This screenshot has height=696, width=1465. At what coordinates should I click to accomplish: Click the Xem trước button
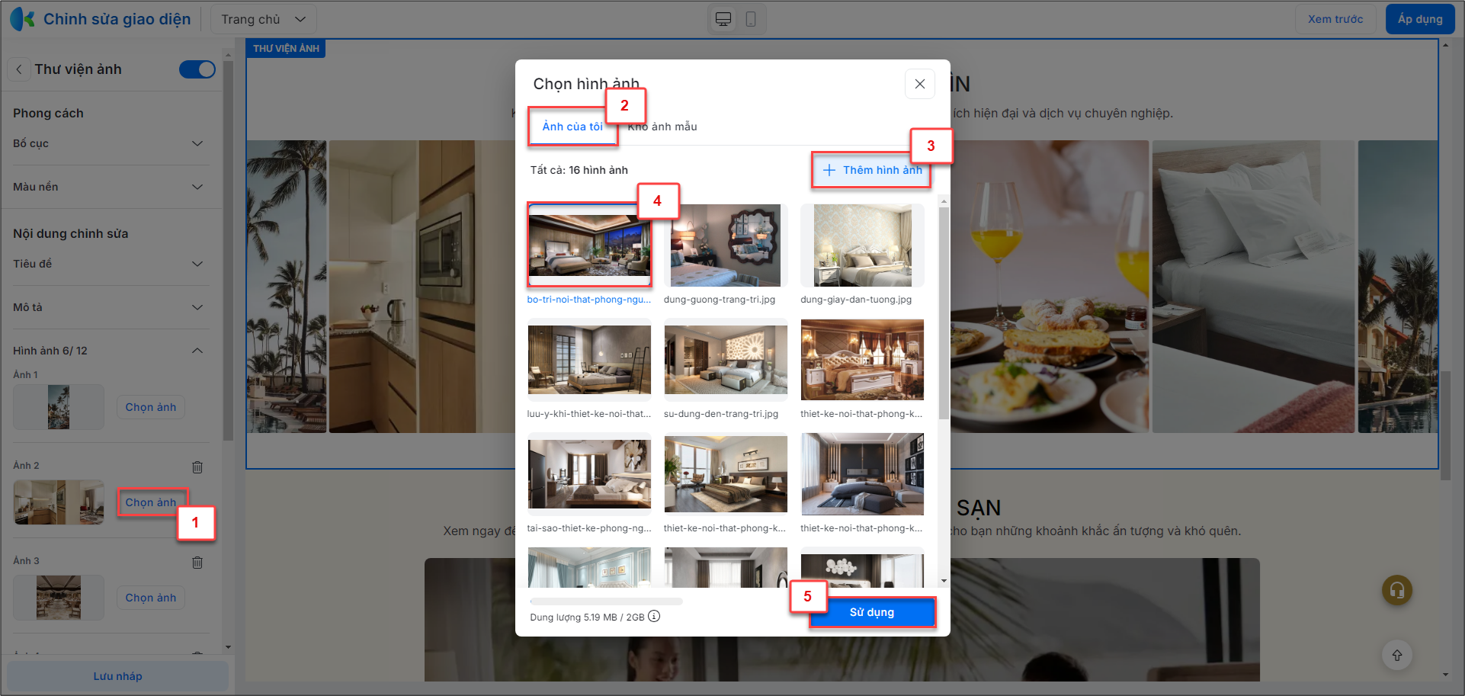tap(1335, 19)
